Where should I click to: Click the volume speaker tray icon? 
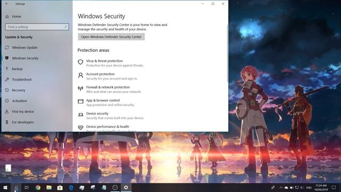tap(302, 187)
